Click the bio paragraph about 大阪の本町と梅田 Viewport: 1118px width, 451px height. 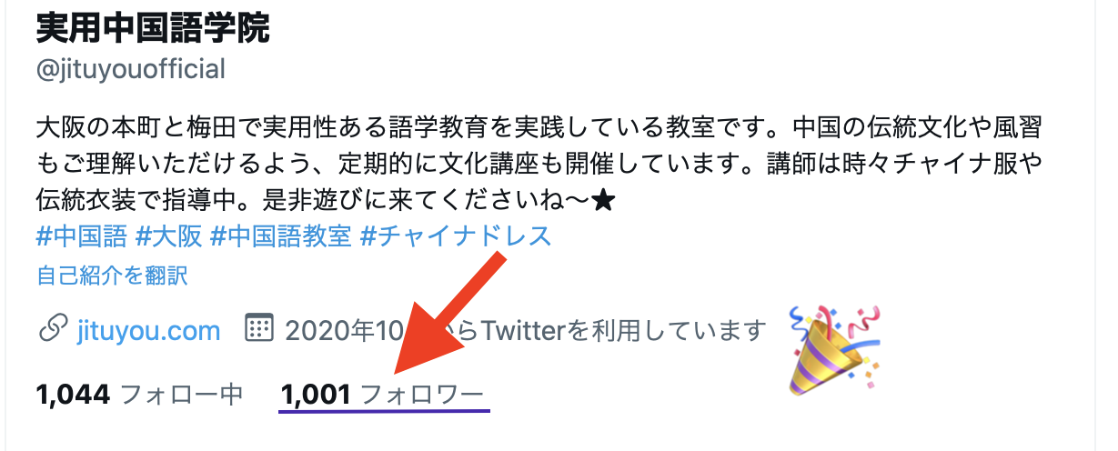pyautogui.click(x=539, y=162)
